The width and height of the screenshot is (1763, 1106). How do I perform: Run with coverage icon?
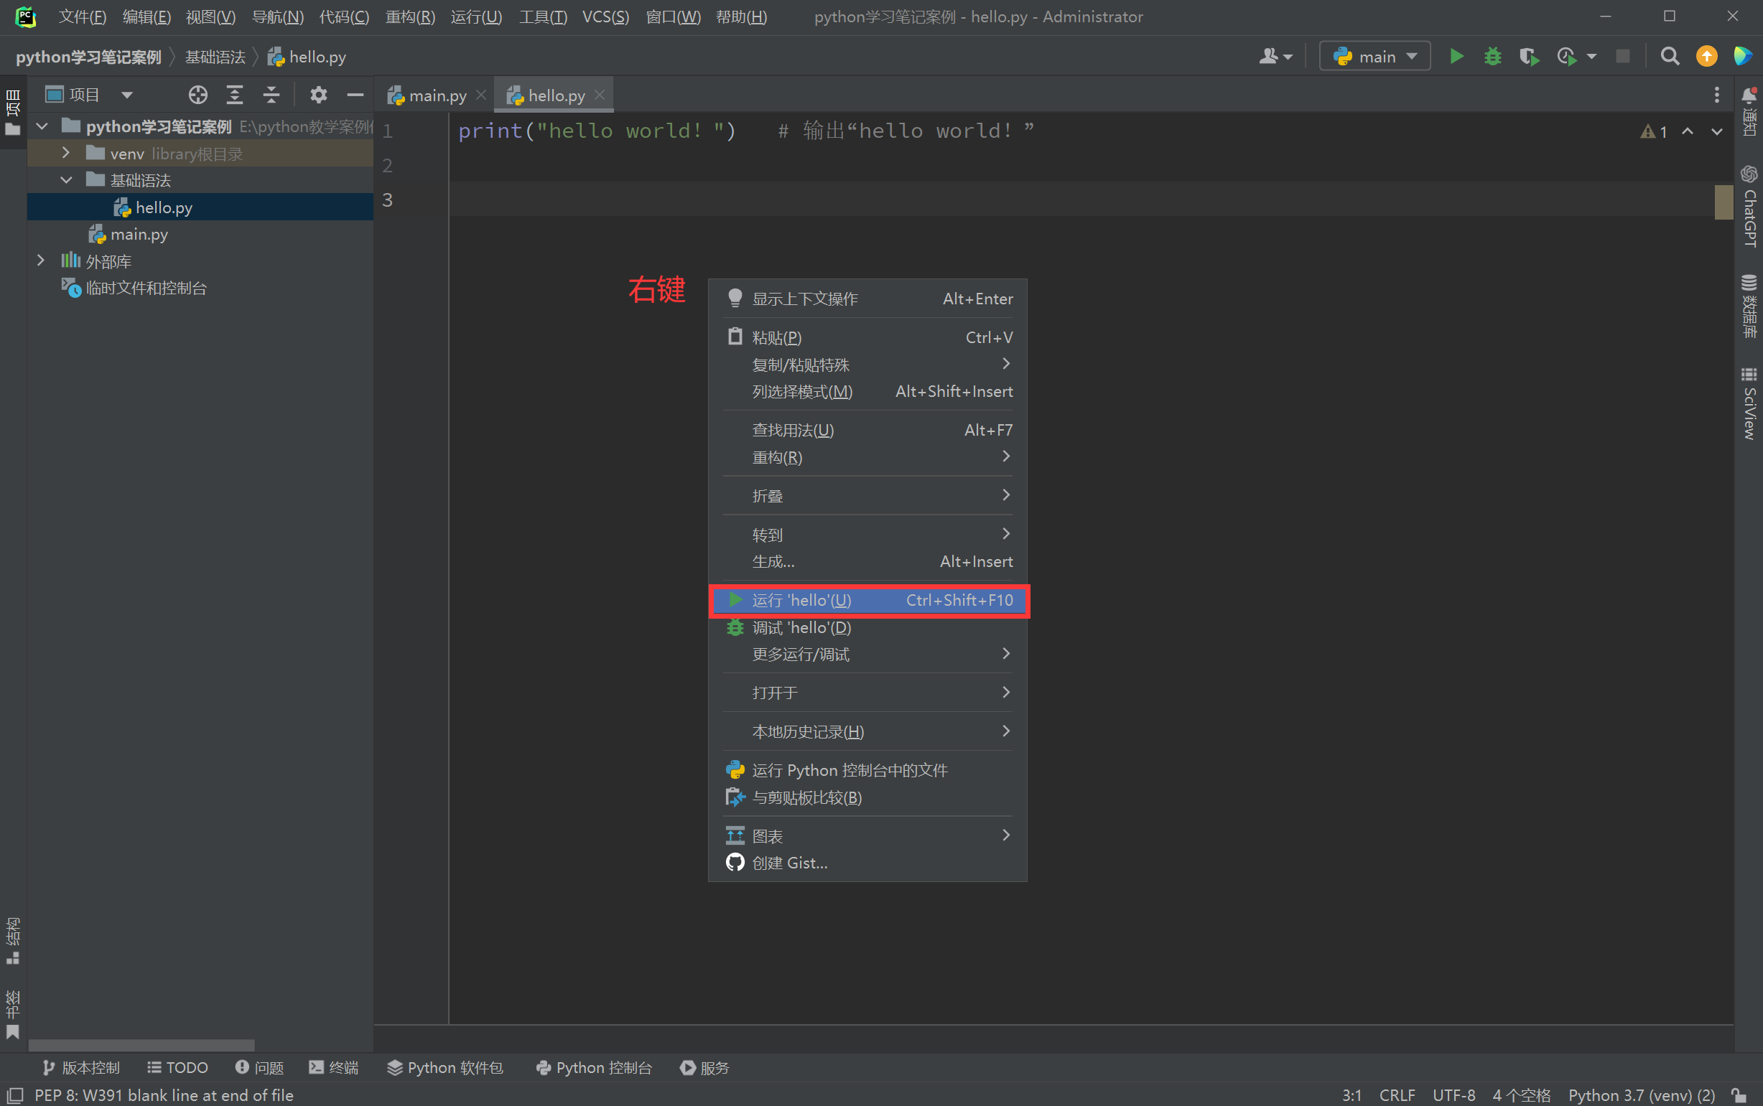point(1528,56)
